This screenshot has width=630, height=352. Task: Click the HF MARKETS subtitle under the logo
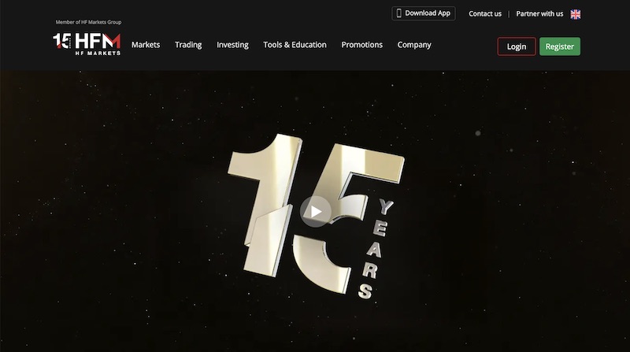97,54
